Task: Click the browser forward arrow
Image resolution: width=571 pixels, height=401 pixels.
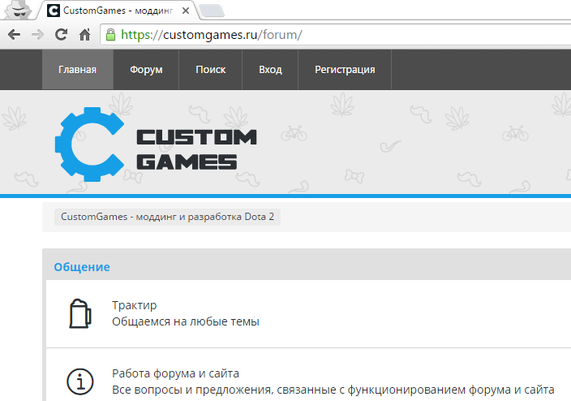Action: click(x=37, y=35)
